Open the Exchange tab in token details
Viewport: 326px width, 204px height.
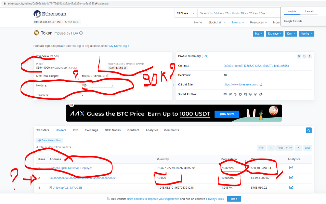click(91, 130)
